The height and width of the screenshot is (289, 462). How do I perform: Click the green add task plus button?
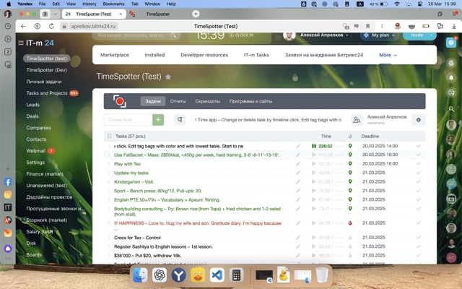point(158,120)
